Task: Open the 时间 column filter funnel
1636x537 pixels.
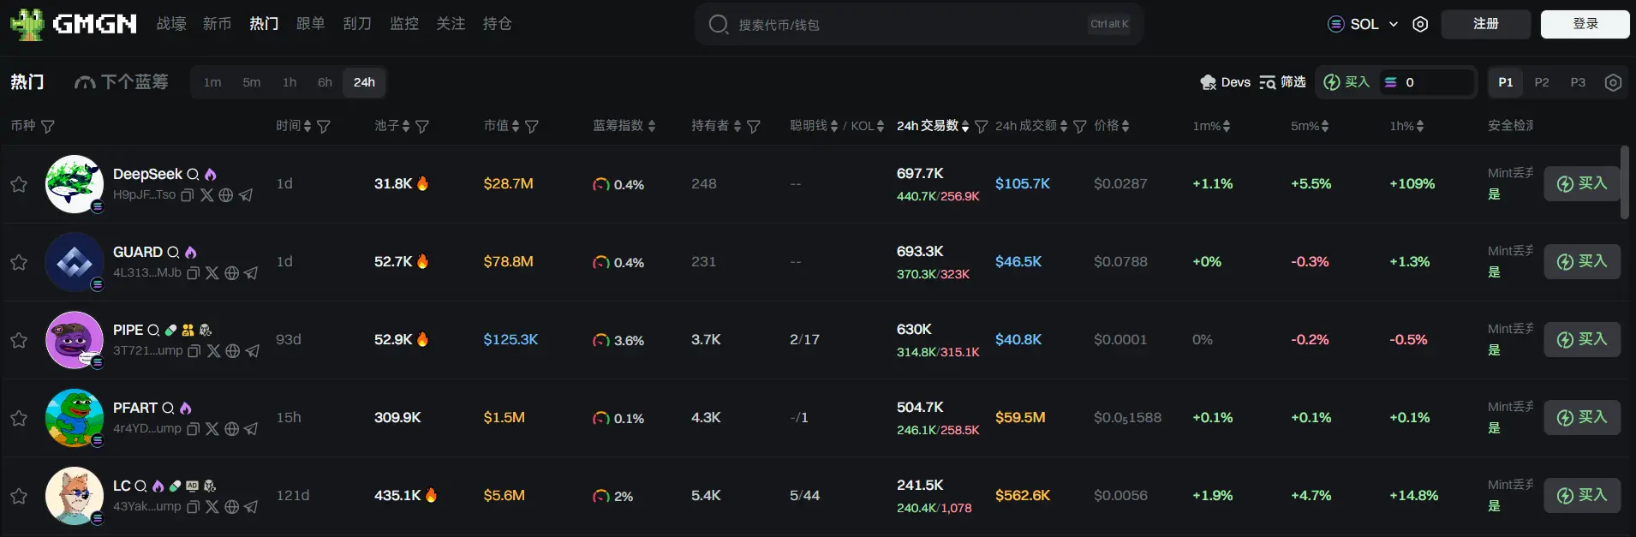Action: [x=324, y=127]
